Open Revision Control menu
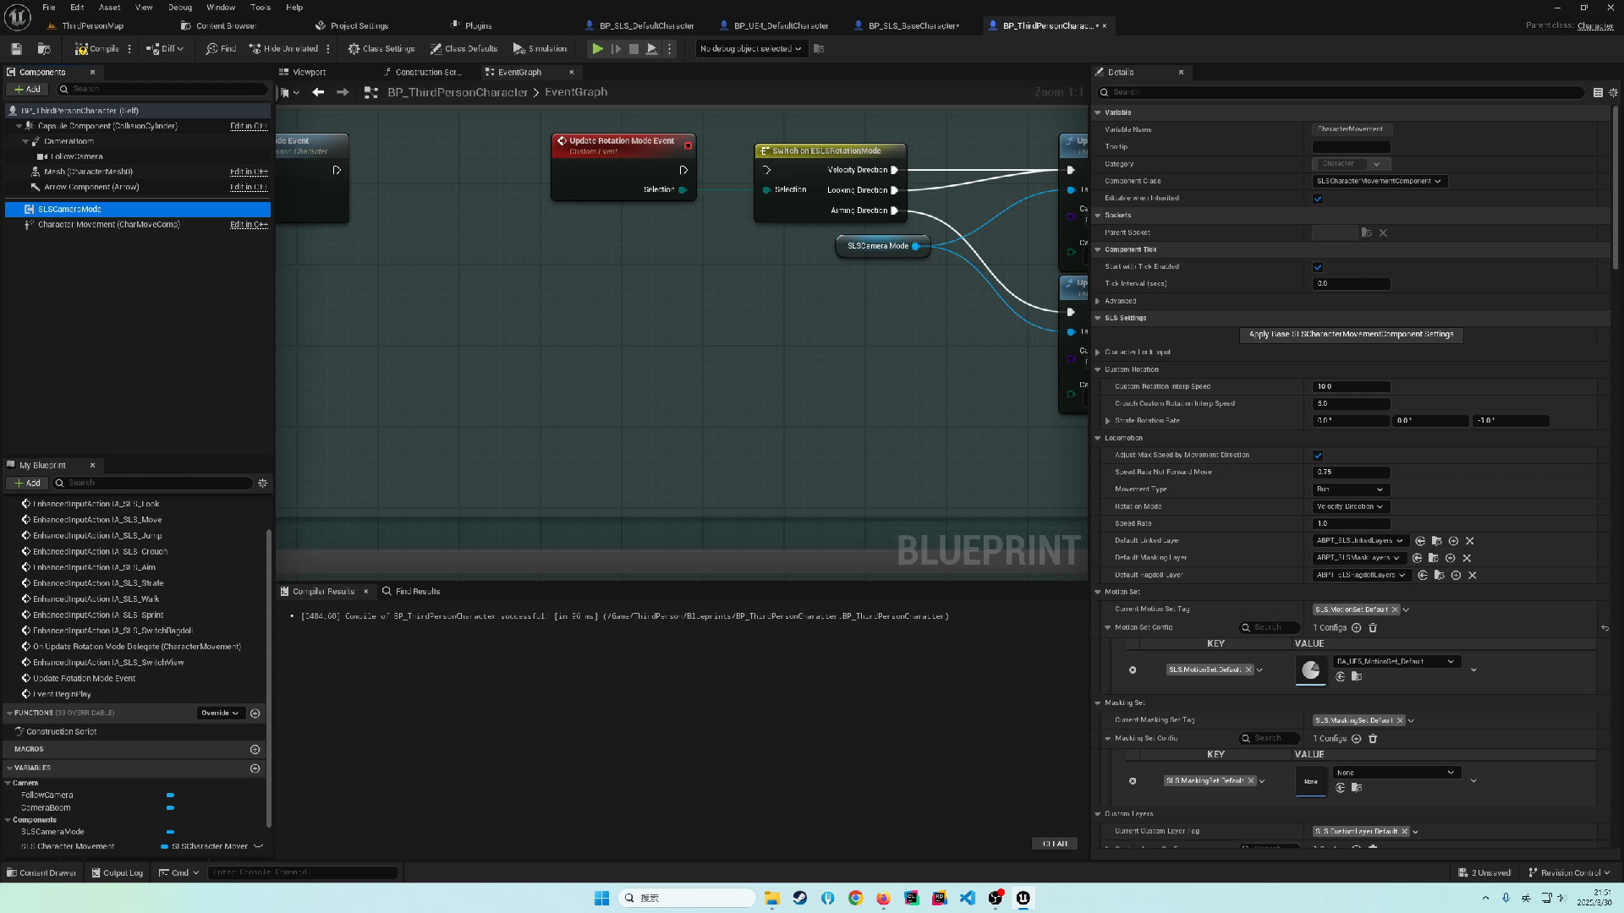Screen dimensions: 1624x913 1569,872
